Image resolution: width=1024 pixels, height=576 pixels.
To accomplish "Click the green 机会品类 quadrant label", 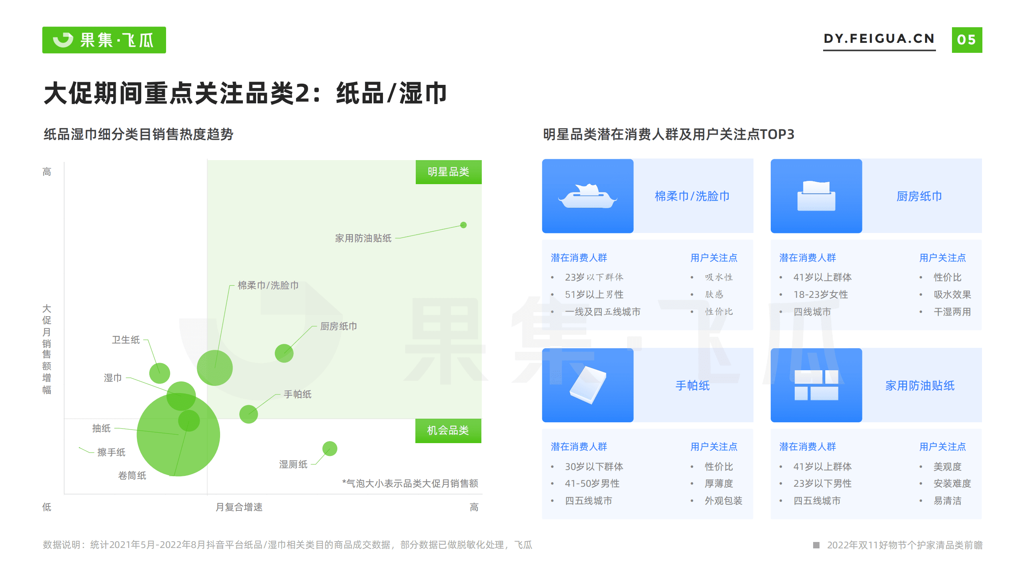I will (448, 430).
